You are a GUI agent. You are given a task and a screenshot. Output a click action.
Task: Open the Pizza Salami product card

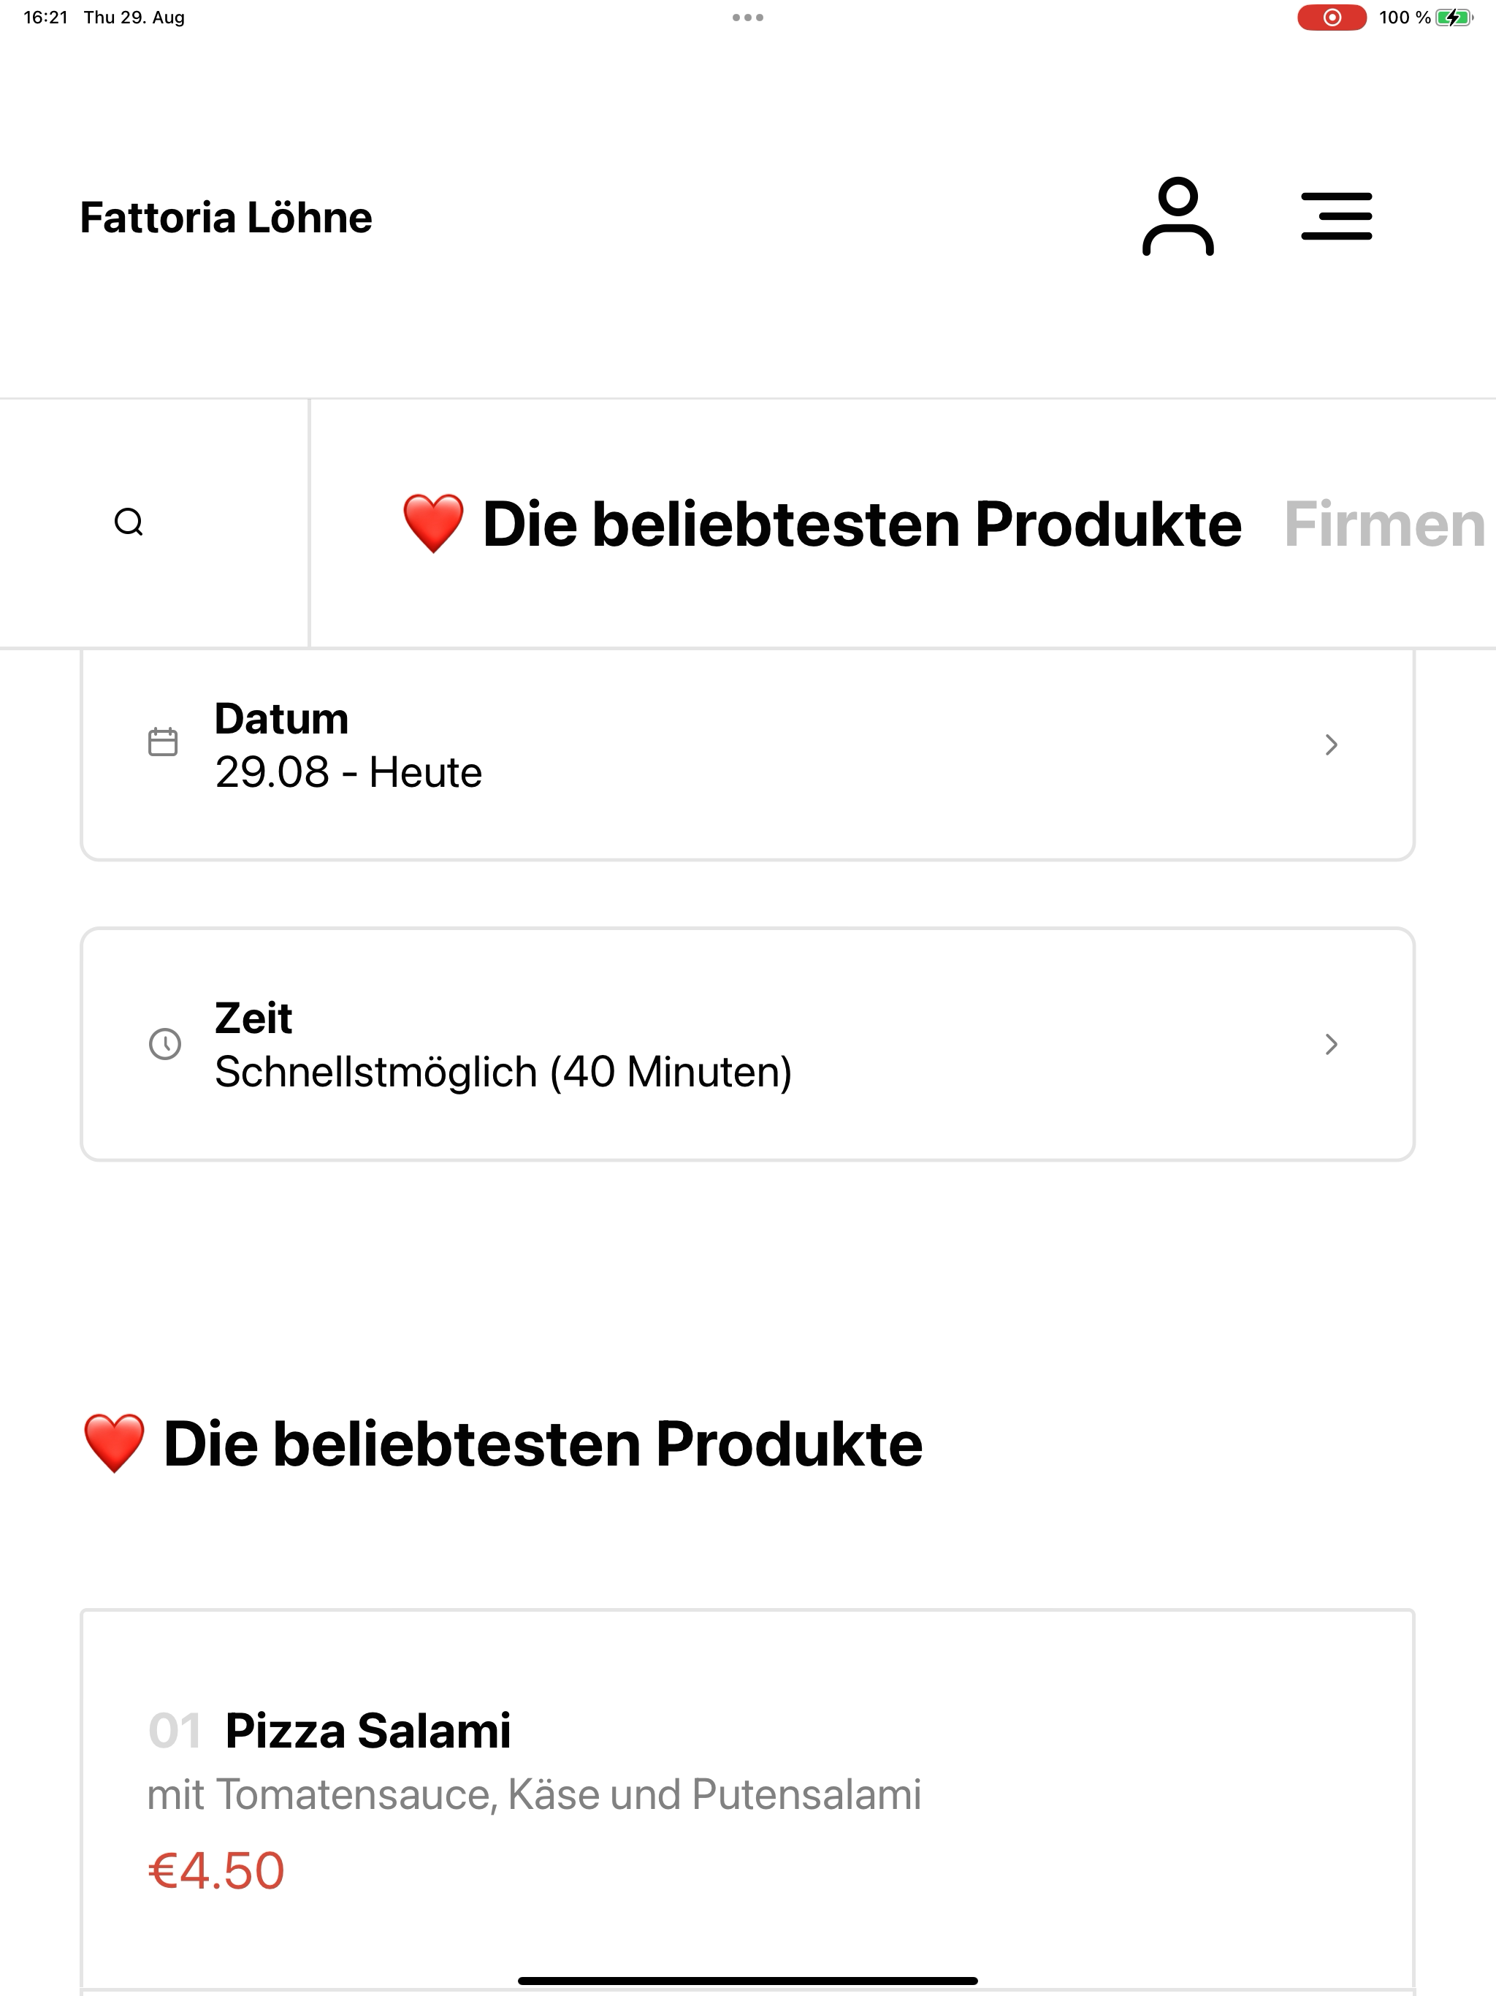coord(748,1800)
